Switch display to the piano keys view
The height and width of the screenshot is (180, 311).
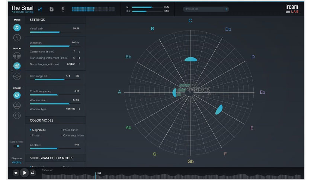tap(17, 56)
